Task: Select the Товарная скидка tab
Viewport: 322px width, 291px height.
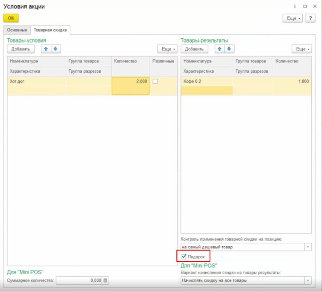Action: tap(50, 30)
